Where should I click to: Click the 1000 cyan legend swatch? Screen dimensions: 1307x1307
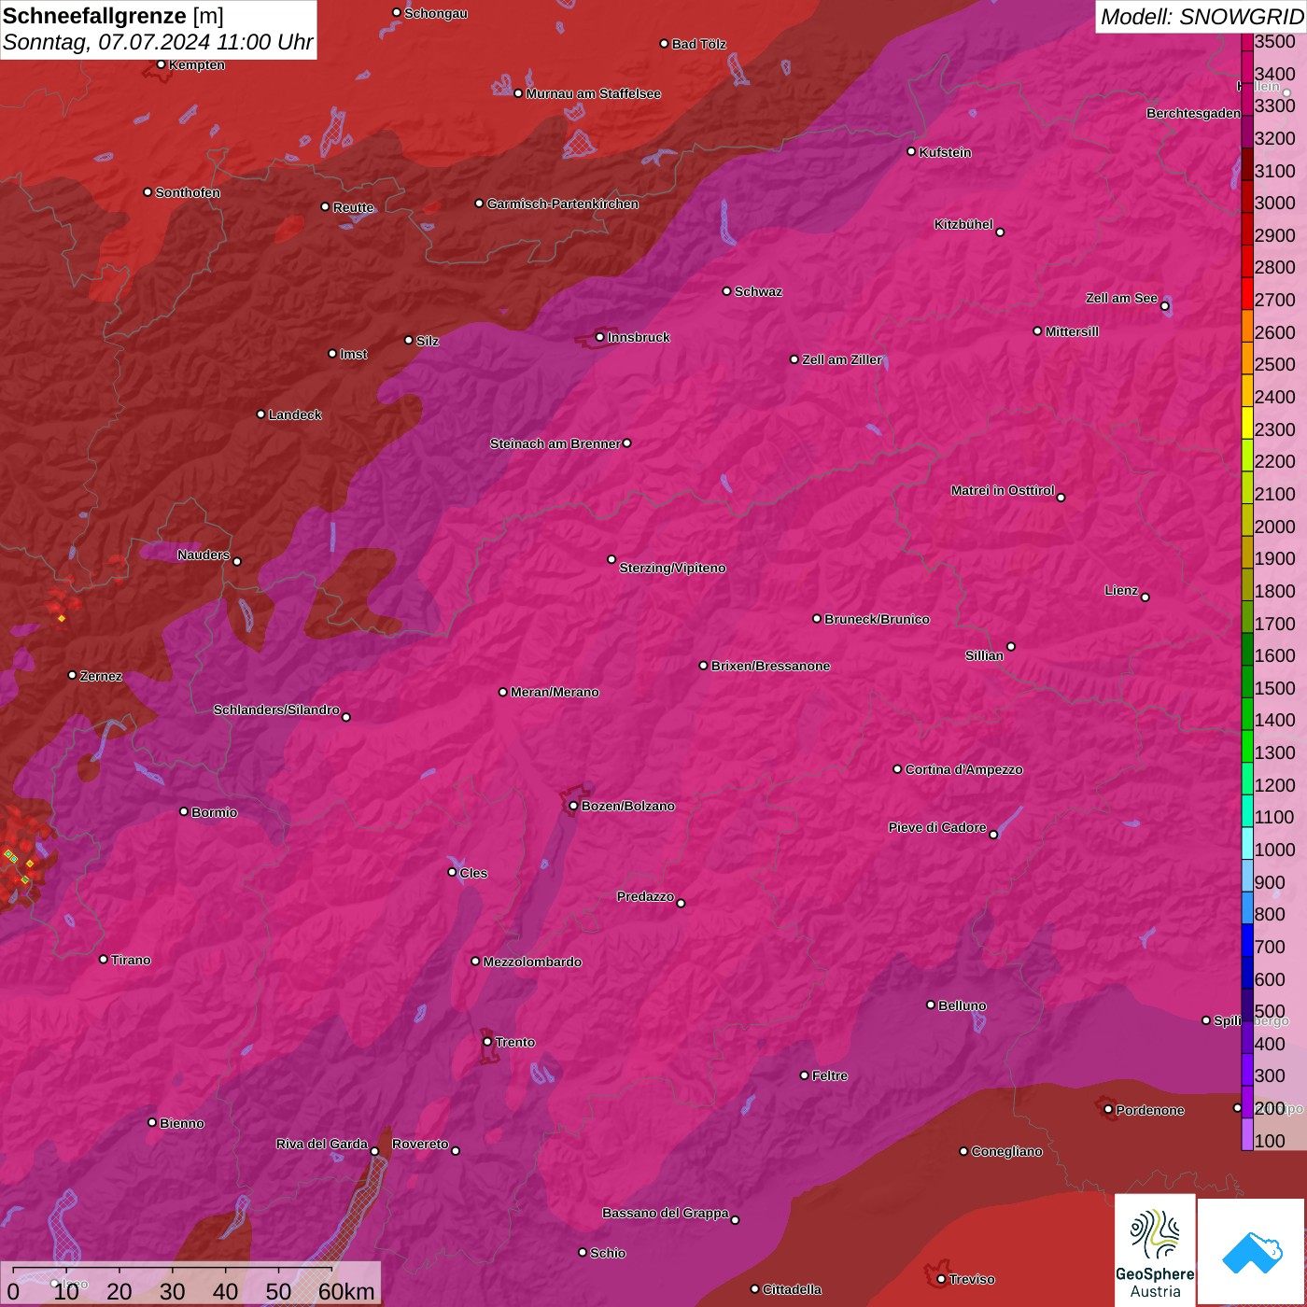click(x=1247, y=844)
